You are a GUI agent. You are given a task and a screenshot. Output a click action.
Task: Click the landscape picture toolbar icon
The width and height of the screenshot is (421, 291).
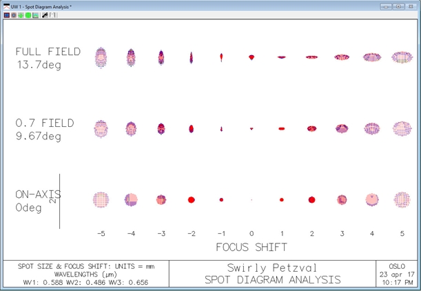35,15
